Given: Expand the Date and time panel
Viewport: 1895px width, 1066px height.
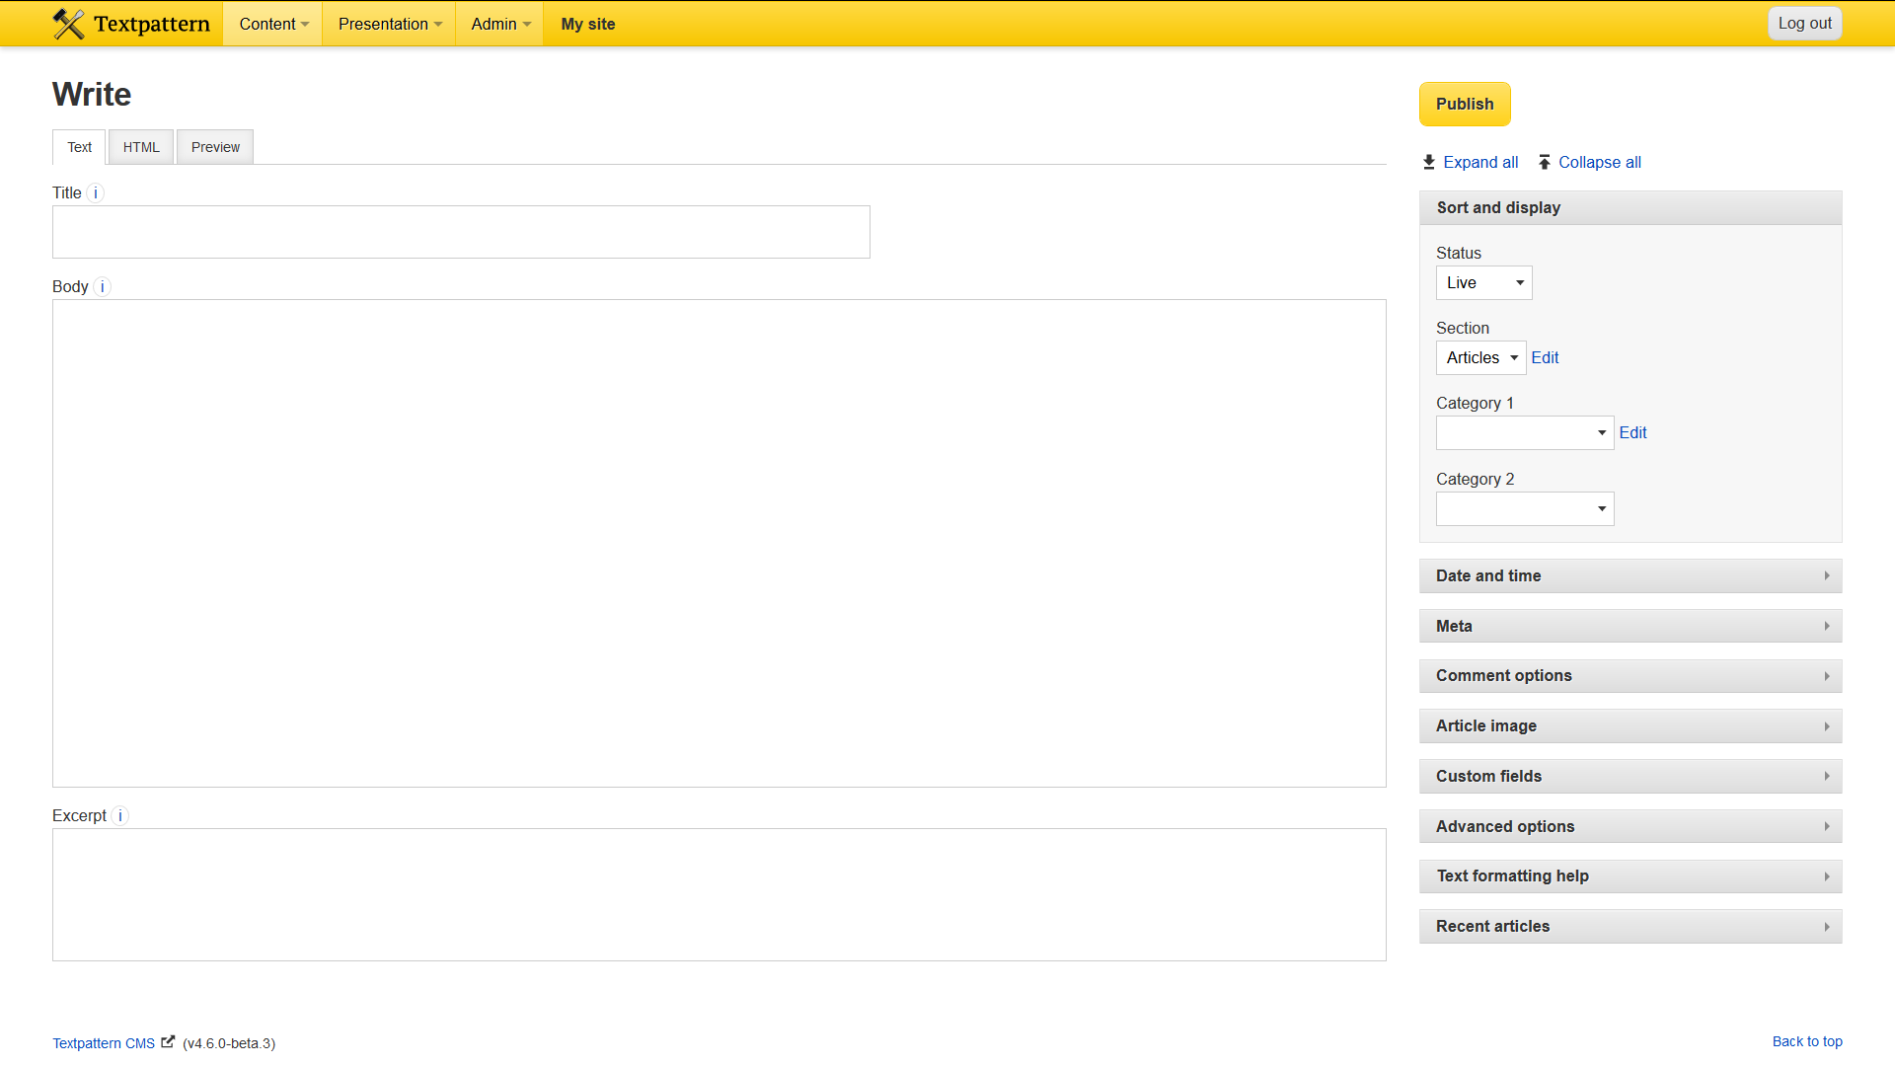Looking at the screenshot, I should point(1630,575).
